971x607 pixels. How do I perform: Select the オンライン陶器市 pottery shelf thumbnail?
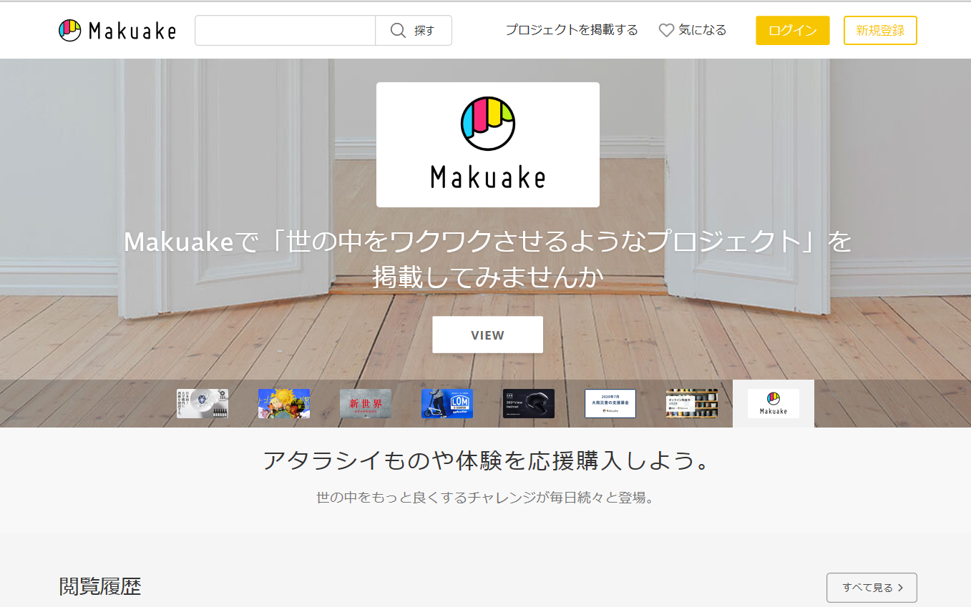pyautogui.click(x=692, y=404)
